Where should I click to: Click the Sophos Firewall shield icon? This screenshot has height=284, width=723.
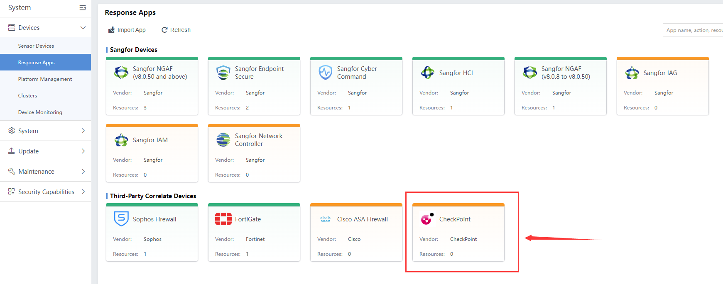coord(121,218)
